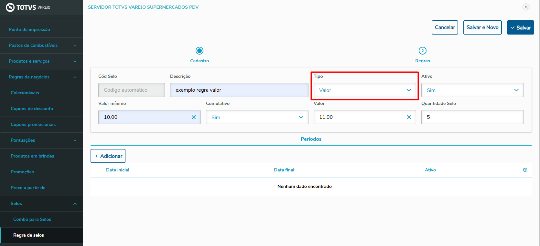The height and width of the screenshot is (246, 540).
Task: Open Ponto de impressão
Action: pyautogui.click(x=41, y=30)
